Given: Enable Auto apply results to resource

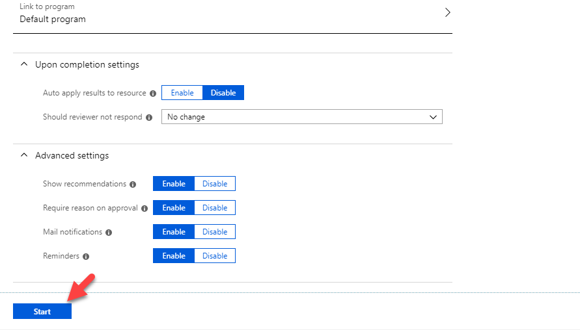Looking at the screenshot, I should click(182, 93).
